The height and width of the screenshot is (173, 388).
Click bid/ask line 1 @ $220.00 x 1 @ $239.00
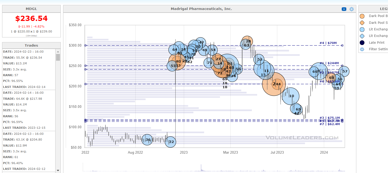coord(31,31)
